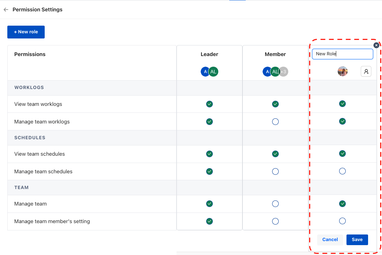Screen dimensions: 382x255
Task: Click the blue A avatar under Member
Action: pos(267,72)
